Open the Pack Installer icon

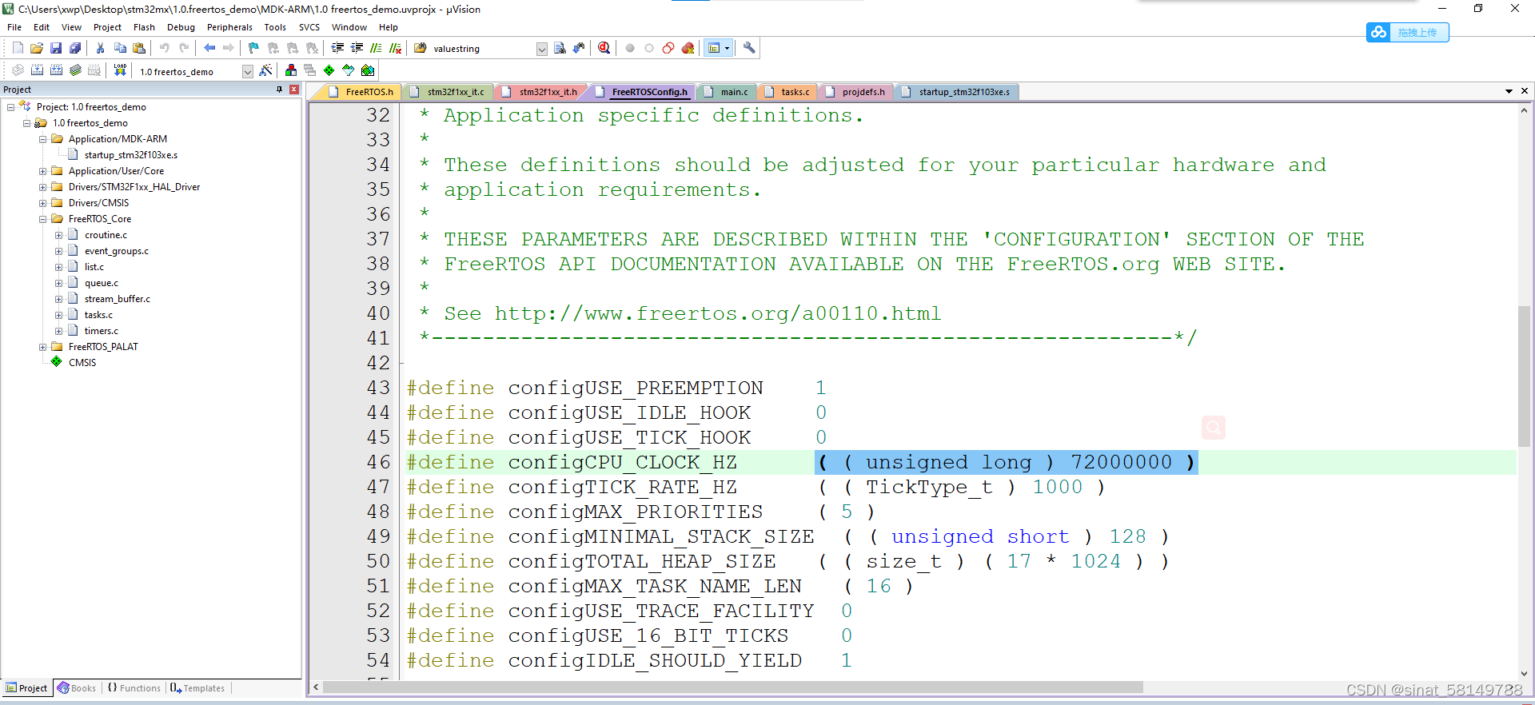[x=368, y=70]
